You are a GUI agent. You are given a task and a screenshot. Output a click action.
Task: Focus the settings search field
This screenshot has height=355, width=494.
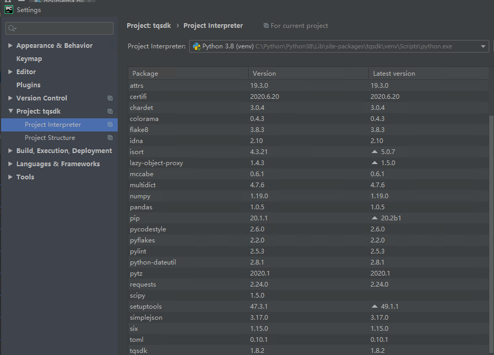(x=59, y=28)
